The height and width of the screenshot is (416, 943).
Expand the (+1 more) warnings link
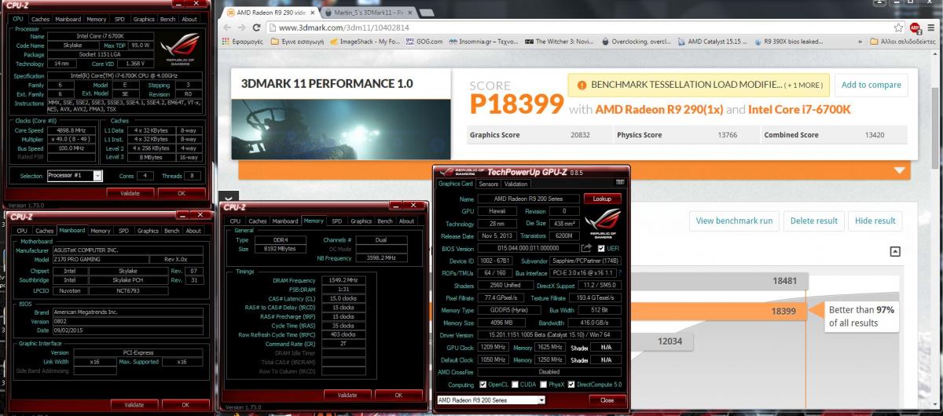(x=803, y=85)
